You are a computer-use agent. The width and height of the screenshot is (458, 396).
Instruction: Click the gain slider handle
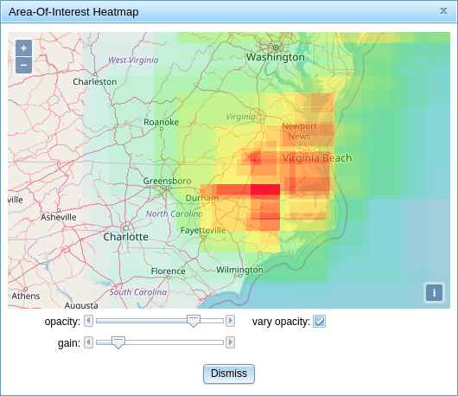pyautogui.click(x=118, y=342)
